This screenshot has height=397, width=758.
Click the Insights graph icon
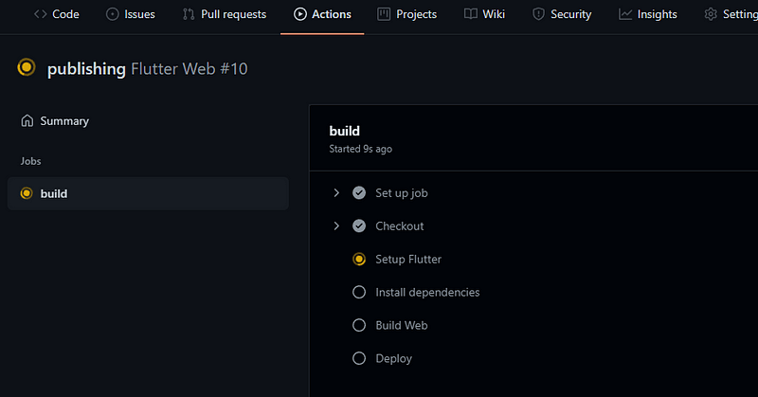tap(625, 14)
